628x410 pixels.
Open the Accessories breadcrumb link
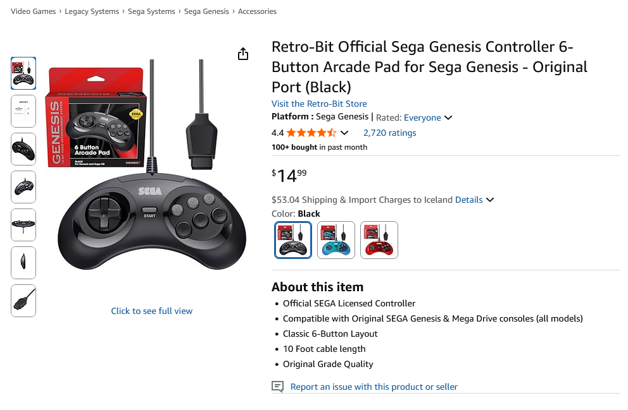(257, 11)
